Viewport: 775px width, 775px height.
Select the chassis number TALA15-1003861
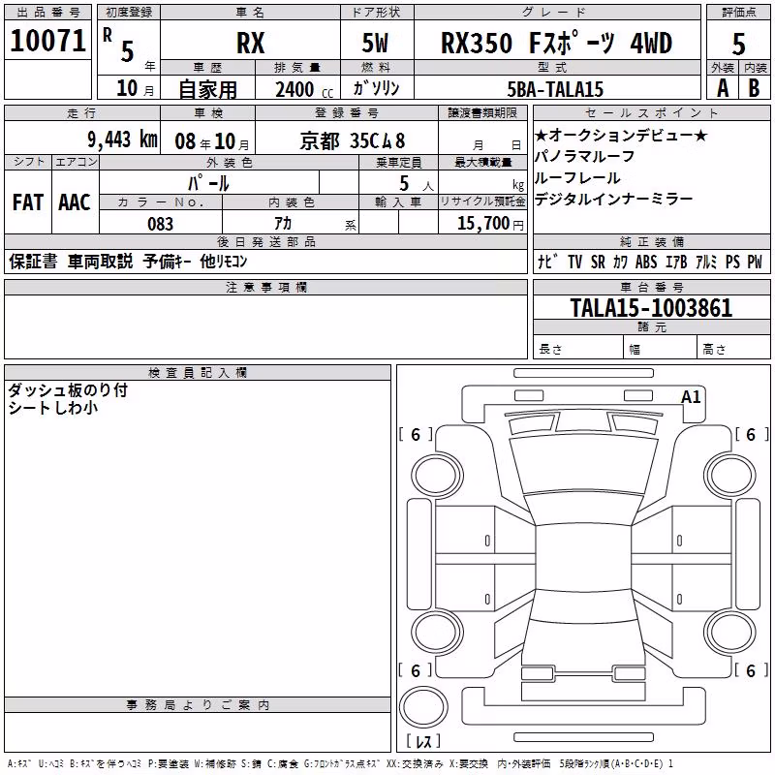point(651,307)
